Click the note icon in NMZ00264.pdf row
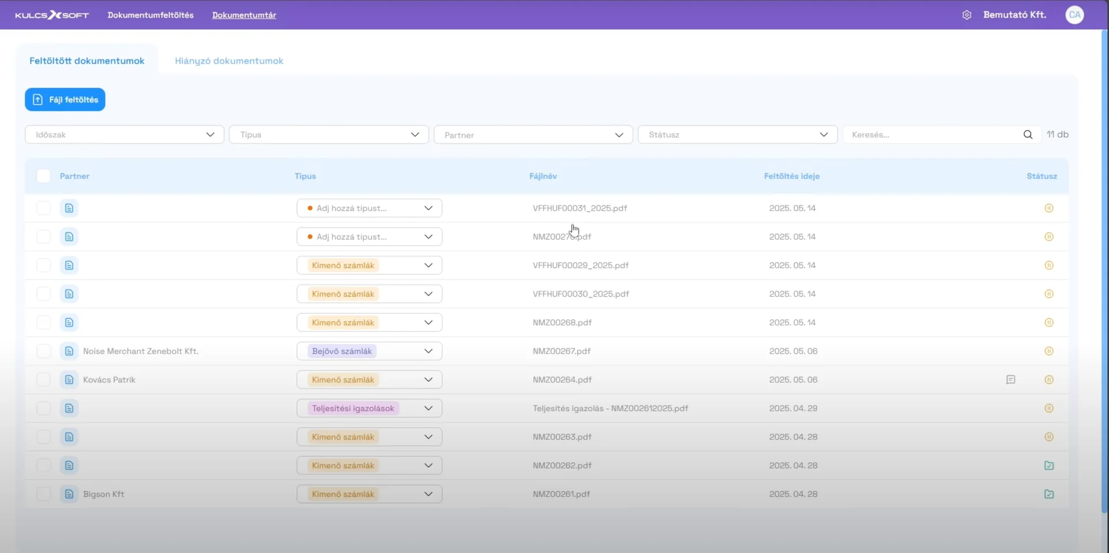This screenshot has width=1109, height=553. point(1011,380)
